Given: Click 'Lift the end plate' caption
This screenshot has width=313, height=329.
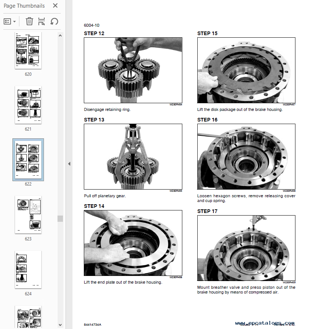Looking at the screenshot, I should pyautogui.click(x=123, y=283).
